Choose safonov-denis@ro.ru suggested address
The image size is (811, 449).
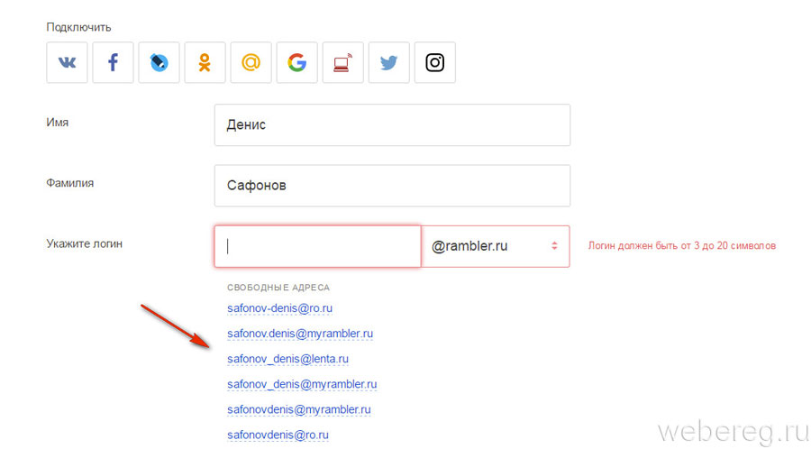[x=280, y=308]
